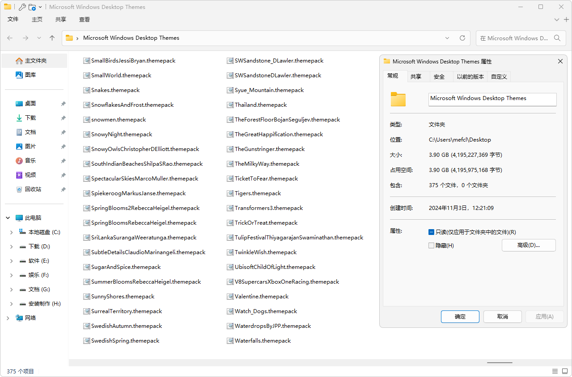
Task: Switch to 共享 tab in properties dialog
Action: 416,76
